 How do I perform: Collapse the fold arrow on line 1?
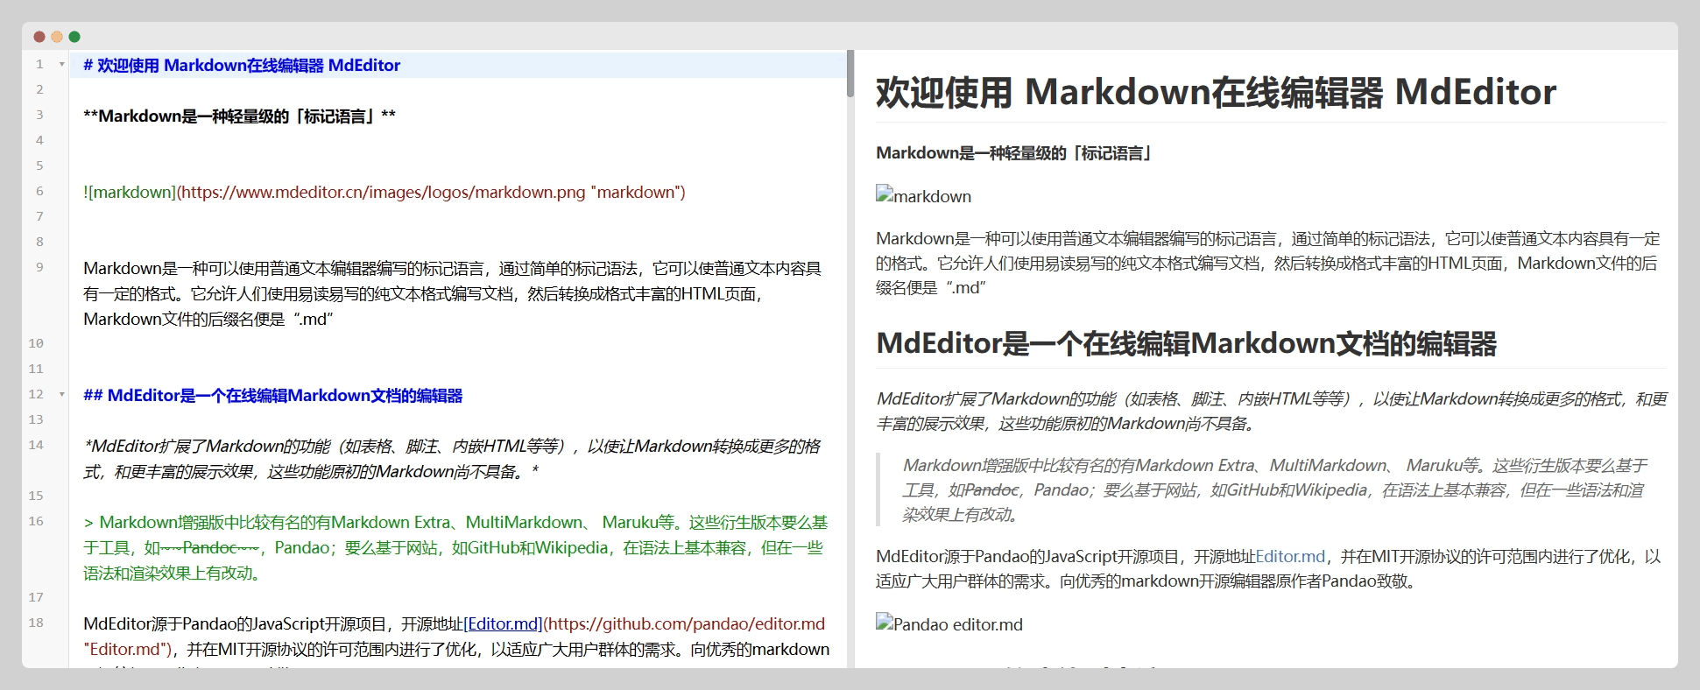pos(61,65)
